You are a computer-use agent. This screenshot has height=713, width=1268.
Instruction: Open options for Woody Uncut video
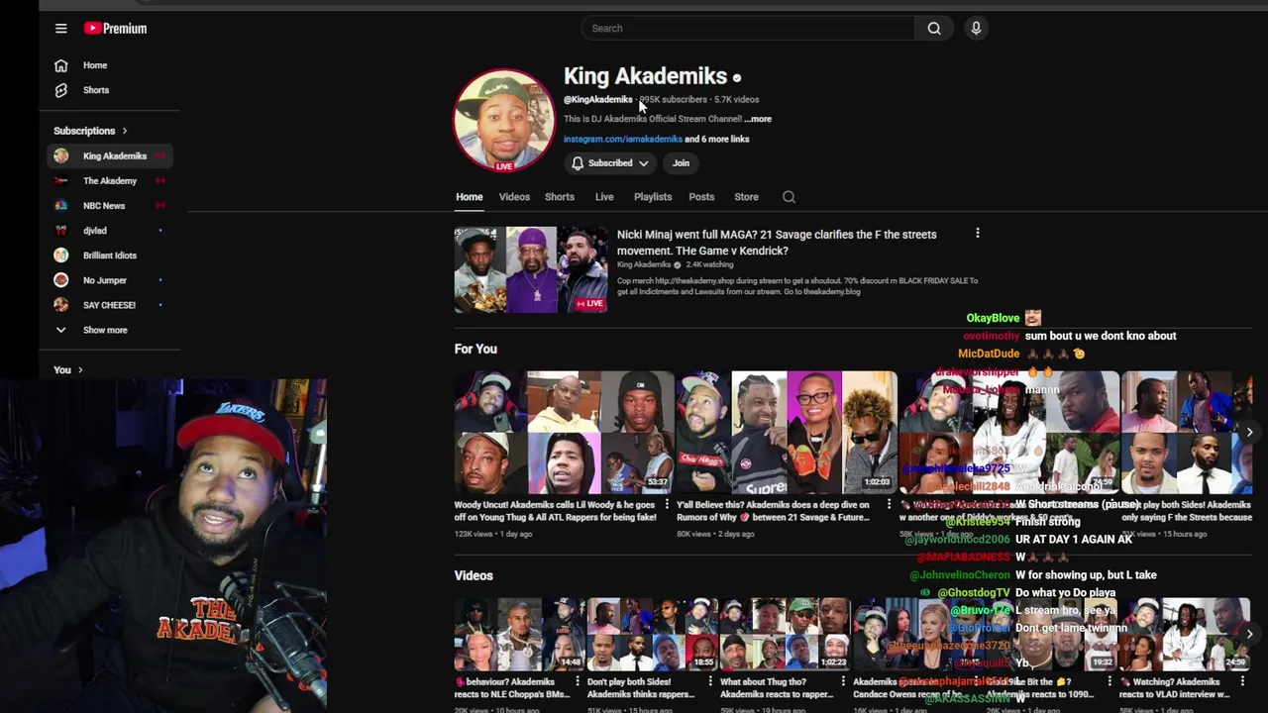[x=667, y=505]
